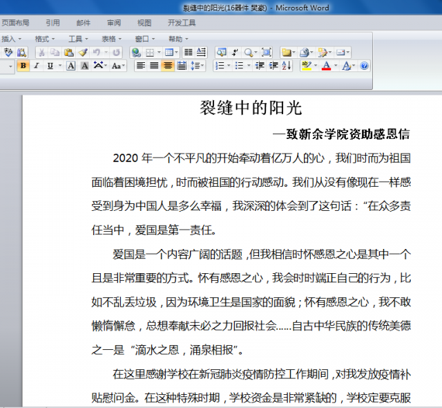This screenshot has width=442, height=408.
Task: Open the 开发工具 ribbon tab
Action: click(x=182, y=23)
